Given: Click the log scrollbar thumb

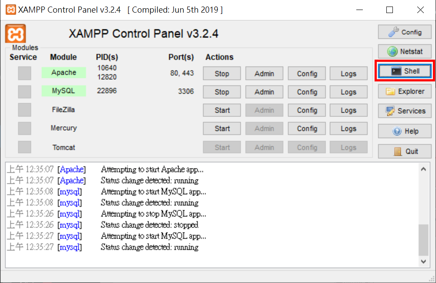Looking at the screenshot, I should pos(423,239).
